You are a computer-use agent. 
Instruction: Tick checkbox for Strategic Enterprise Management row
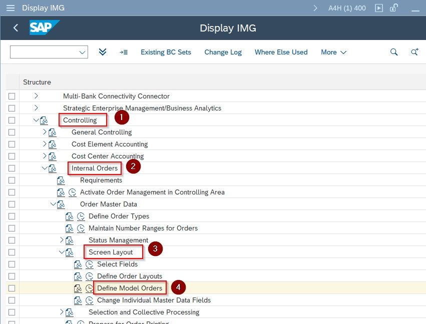[12, 108]
